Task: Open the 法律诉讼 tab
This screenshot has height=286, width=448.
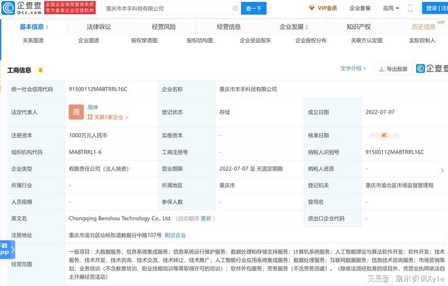Action: [99, 27]
